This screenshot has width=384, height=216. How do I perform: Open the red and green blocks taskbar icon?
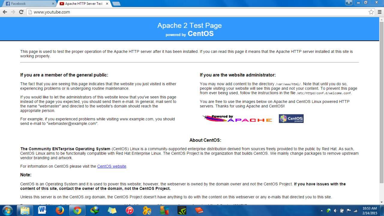164,210
